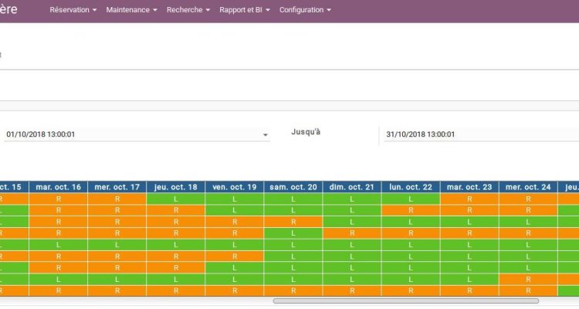Image resolution: width=579 pixels, height=309 pixels.
Task: Open the Recherche menu
Action: [188, 10]
